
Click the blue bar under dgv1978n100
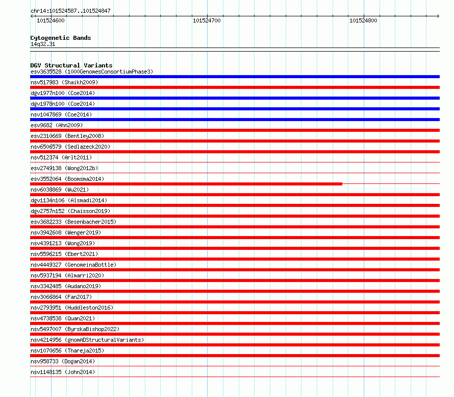235,109
